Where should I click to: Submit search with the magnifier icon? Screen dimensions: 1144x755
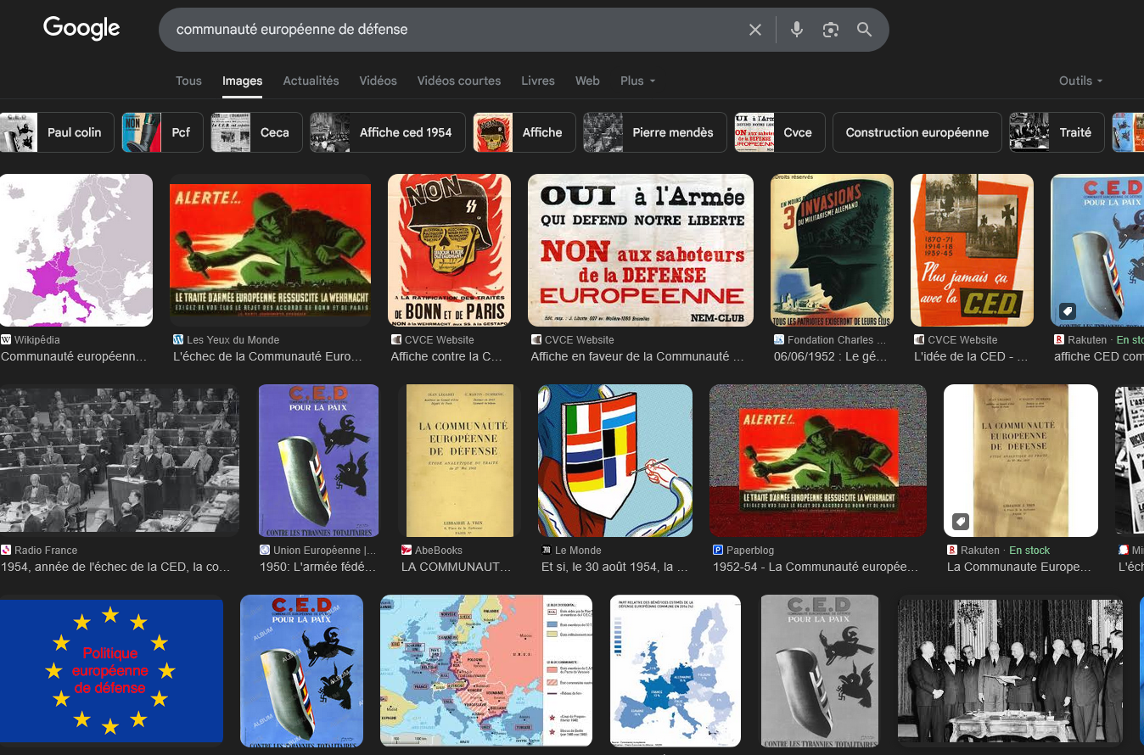point(865,30)
